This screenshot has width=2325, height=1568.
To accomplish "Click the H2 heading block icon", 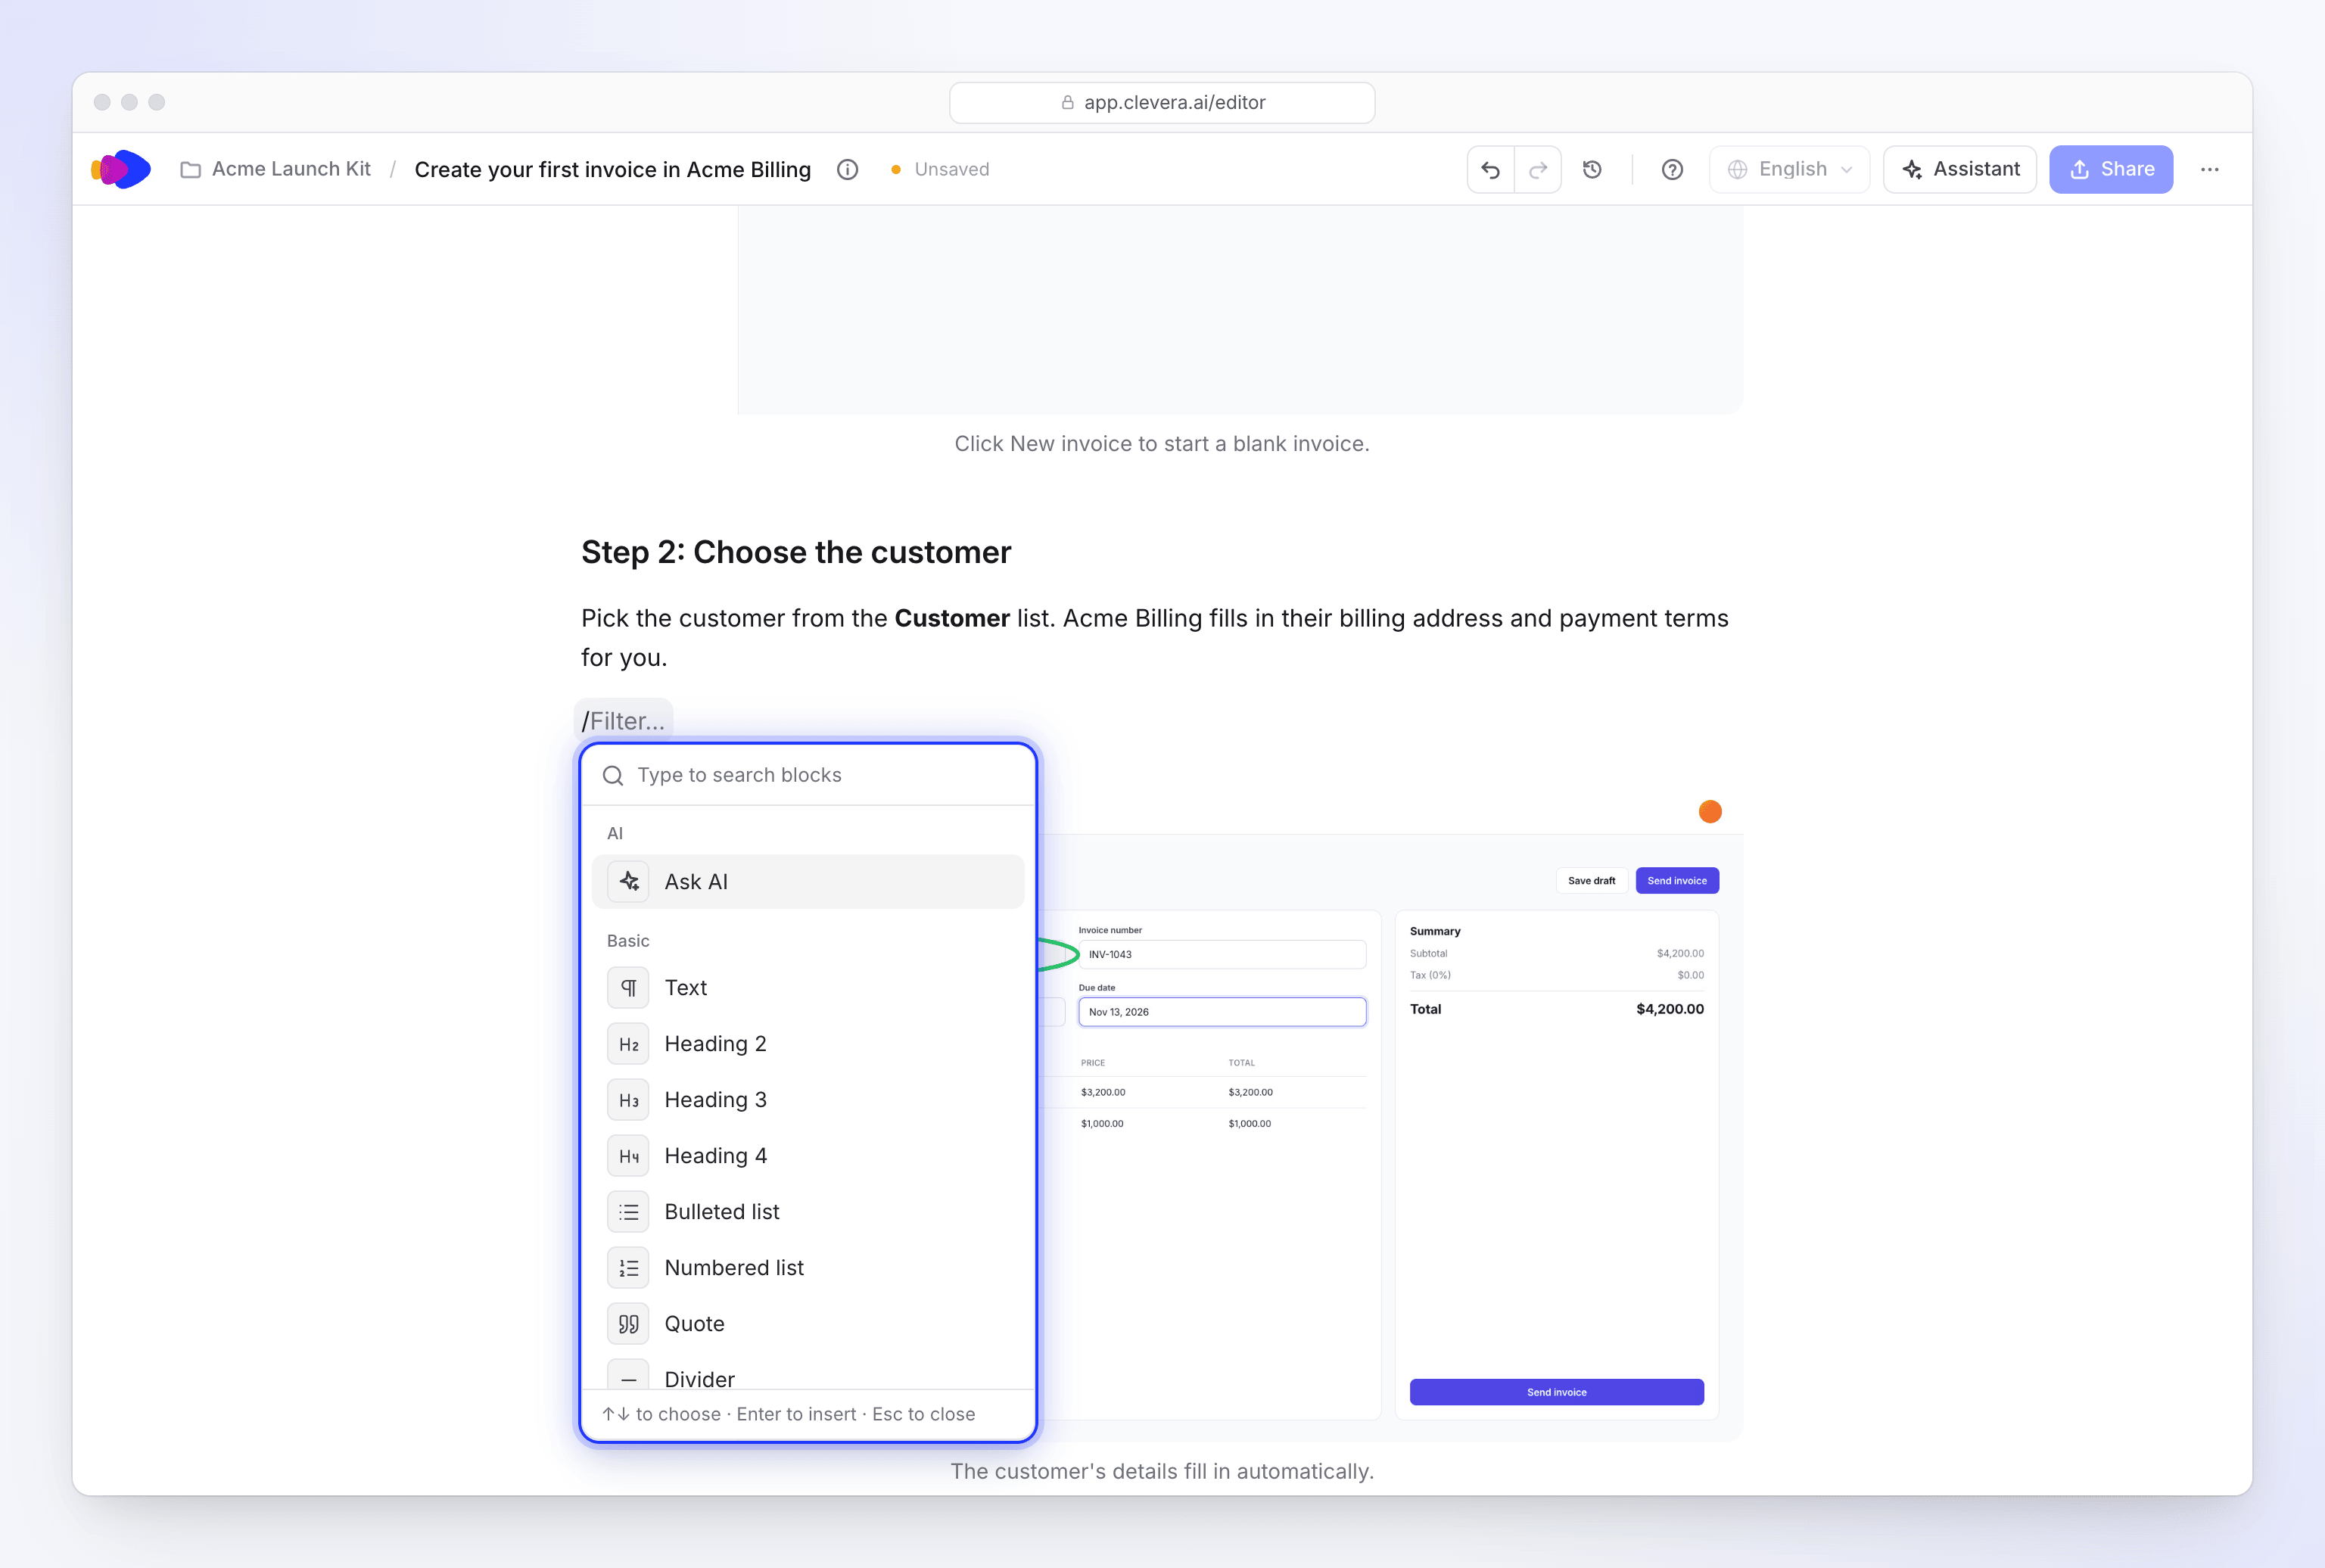I will pos(628,1044).
